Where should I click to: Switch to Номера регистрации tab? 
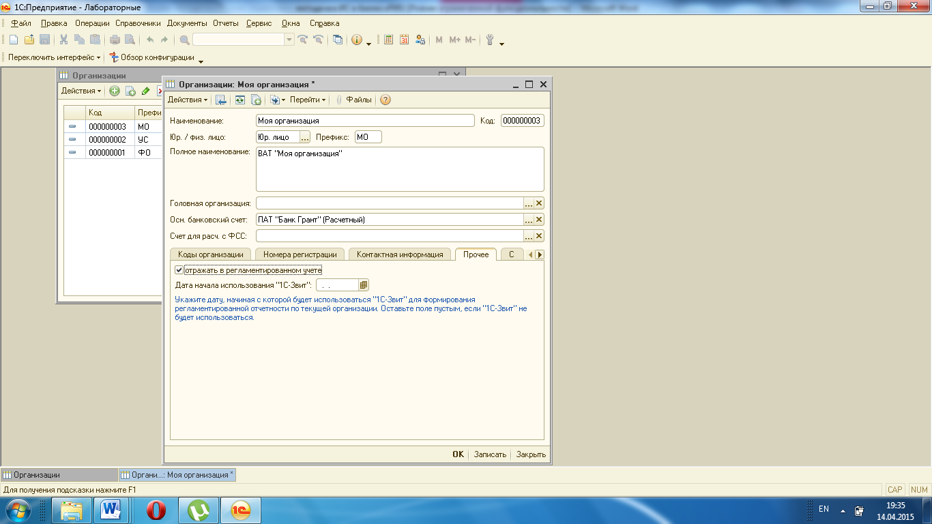point(300,254)
